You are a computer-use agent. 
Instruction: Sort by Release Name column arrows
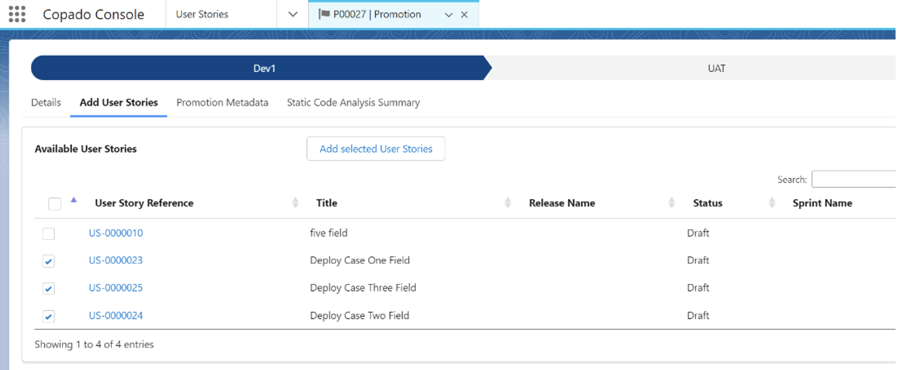tap(672, 203)
